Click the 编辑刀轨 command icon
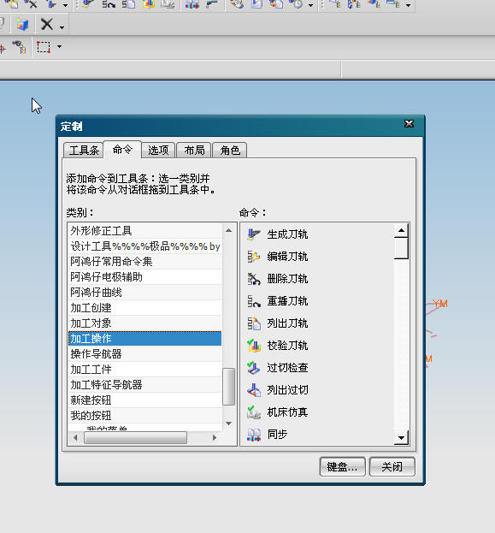 click(x=254, y=257)
